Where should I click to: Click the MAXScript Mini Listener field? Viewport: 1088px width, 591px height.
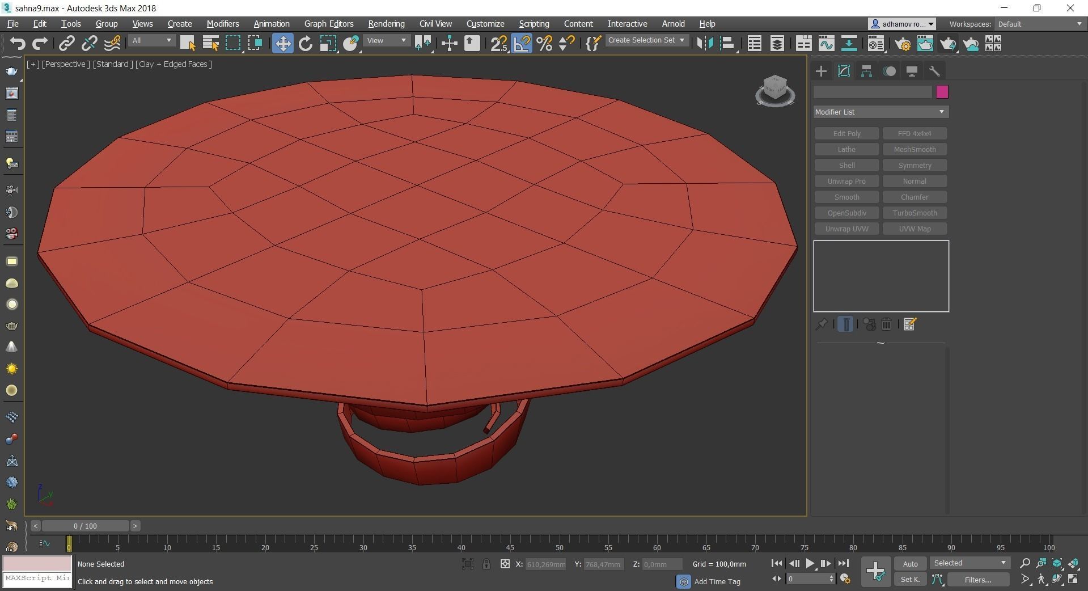click(x=37, y=579)
